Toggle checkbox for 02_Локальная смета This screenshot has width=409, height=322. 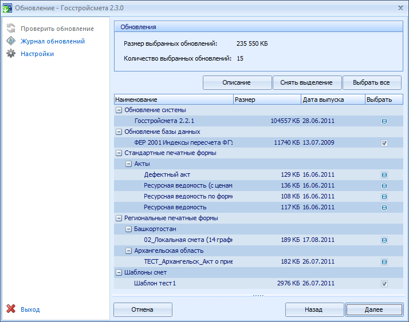(x=384, y=240)
